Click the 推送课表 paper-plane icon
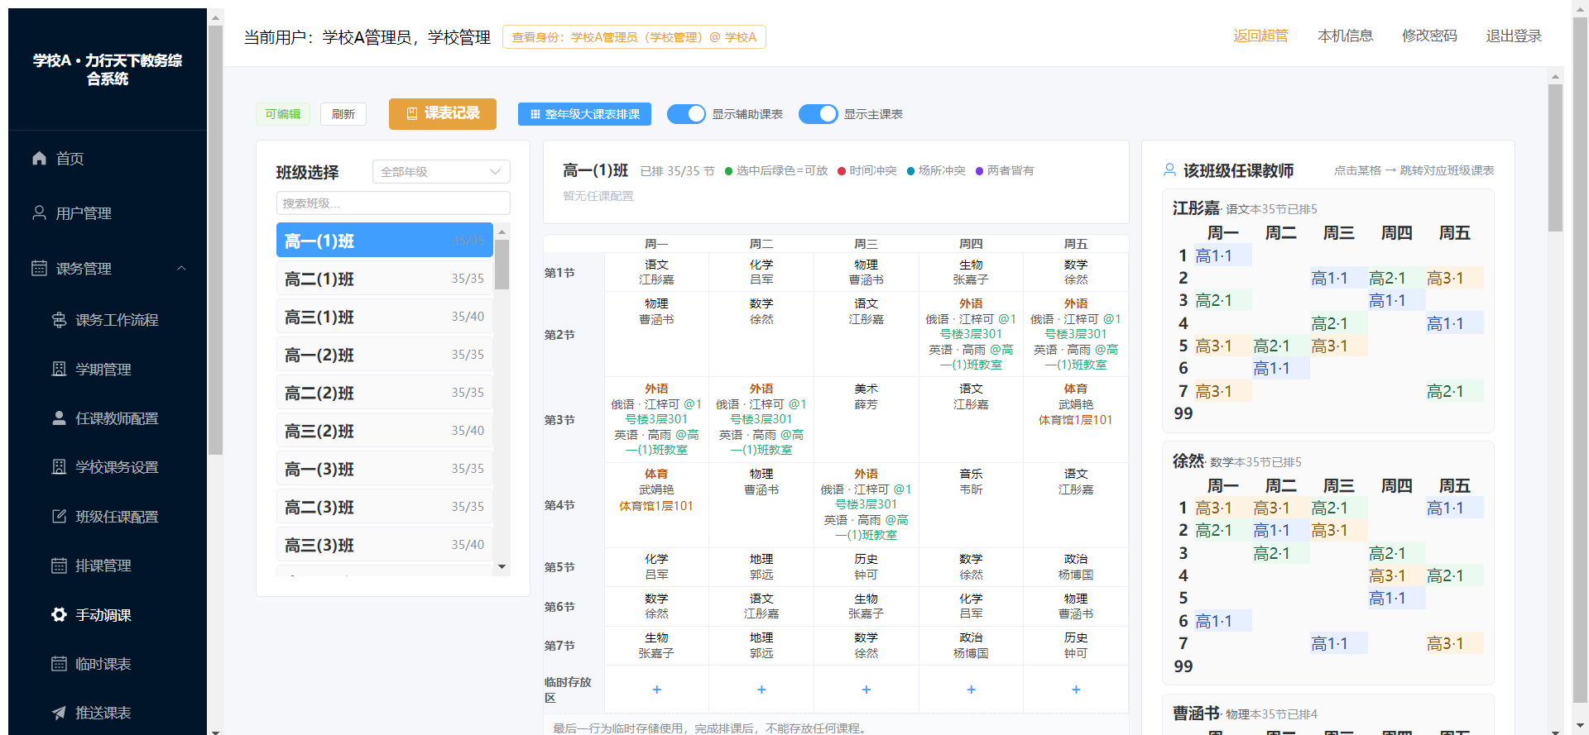The width and height of the screenshot is (1589, 735). [59, 713]
